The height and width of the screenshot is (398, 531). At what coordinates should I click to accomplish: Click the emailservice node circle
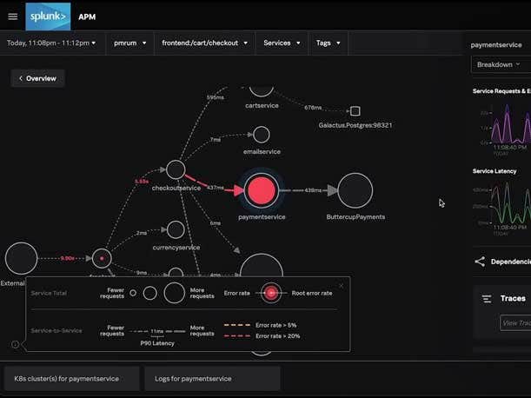pos(261,135)
